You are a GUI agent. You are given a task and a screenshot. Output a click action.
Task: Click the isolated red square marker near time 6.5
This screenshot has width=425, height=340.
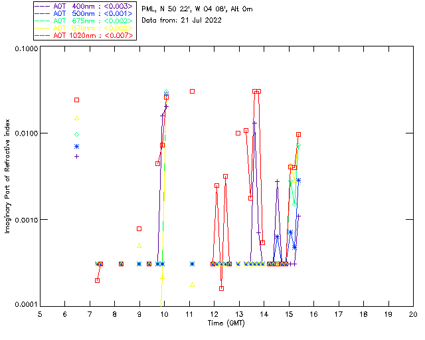pyautogui.click(x=77, y=100)
